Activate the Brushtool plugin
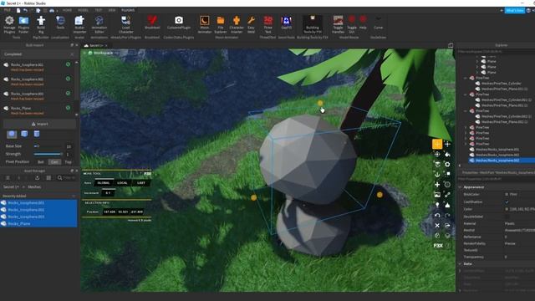The width and height of the screenshot is (535, 301). 152,23
